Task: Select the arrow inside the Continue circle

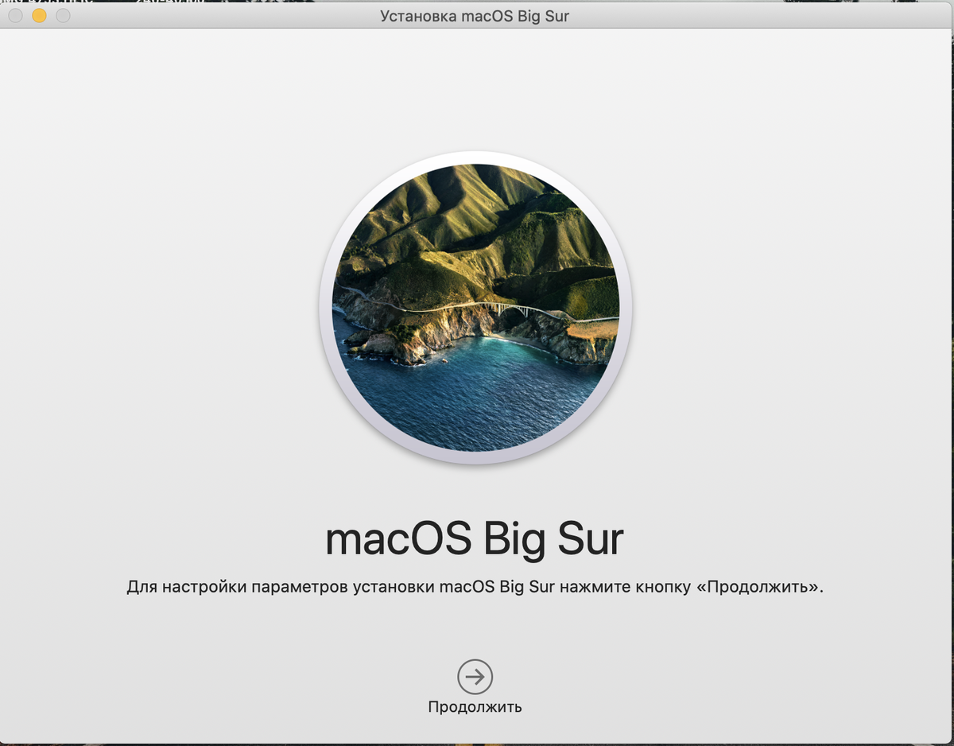Action: coord(475,677)
